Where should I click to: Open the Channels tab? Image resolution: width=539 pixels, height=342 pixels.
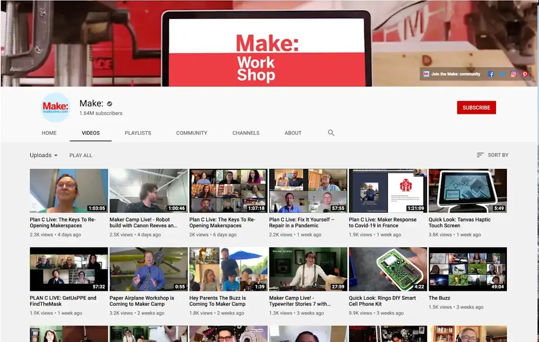pos(246,133)
